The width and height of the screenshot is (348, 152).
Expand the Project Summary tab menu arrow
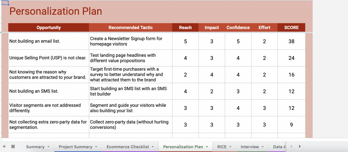[97, 147]
